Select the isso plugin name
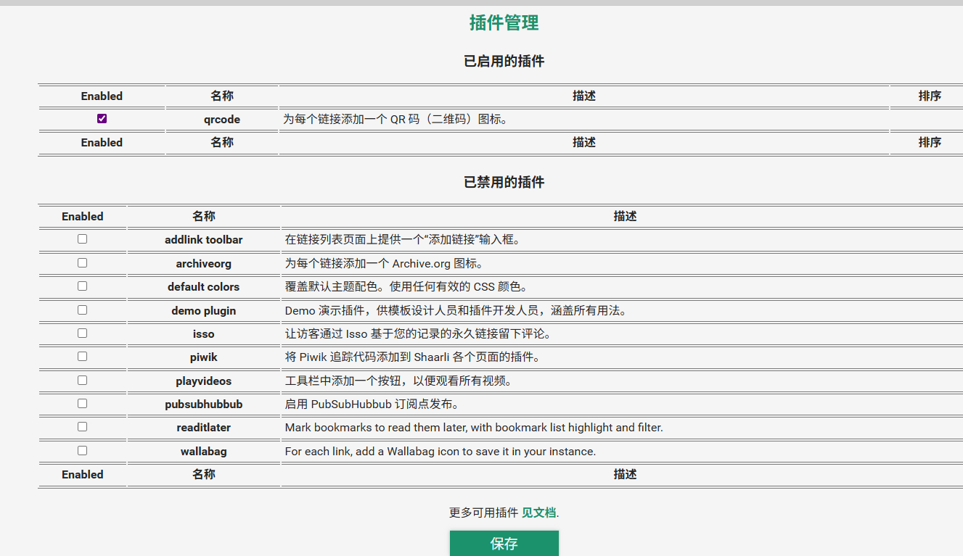Viewport: 963px width, 556px height. tap(204, 334)
